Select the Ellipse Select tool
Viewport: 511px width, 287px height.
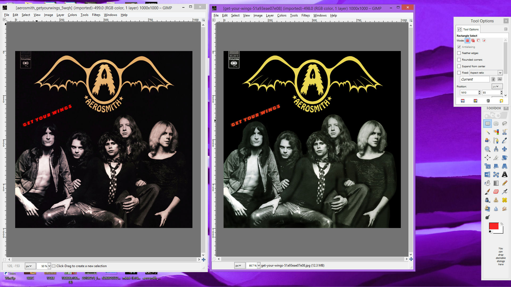tap(496, 124)
